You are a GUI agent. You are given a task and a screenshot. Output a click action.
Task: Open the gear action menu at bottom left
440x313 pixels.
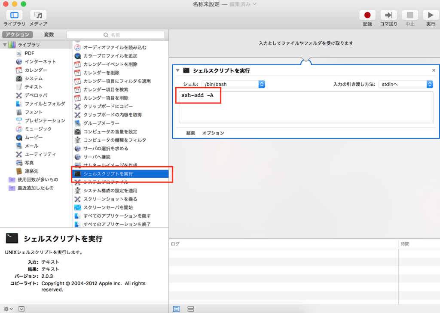point(8,309)
